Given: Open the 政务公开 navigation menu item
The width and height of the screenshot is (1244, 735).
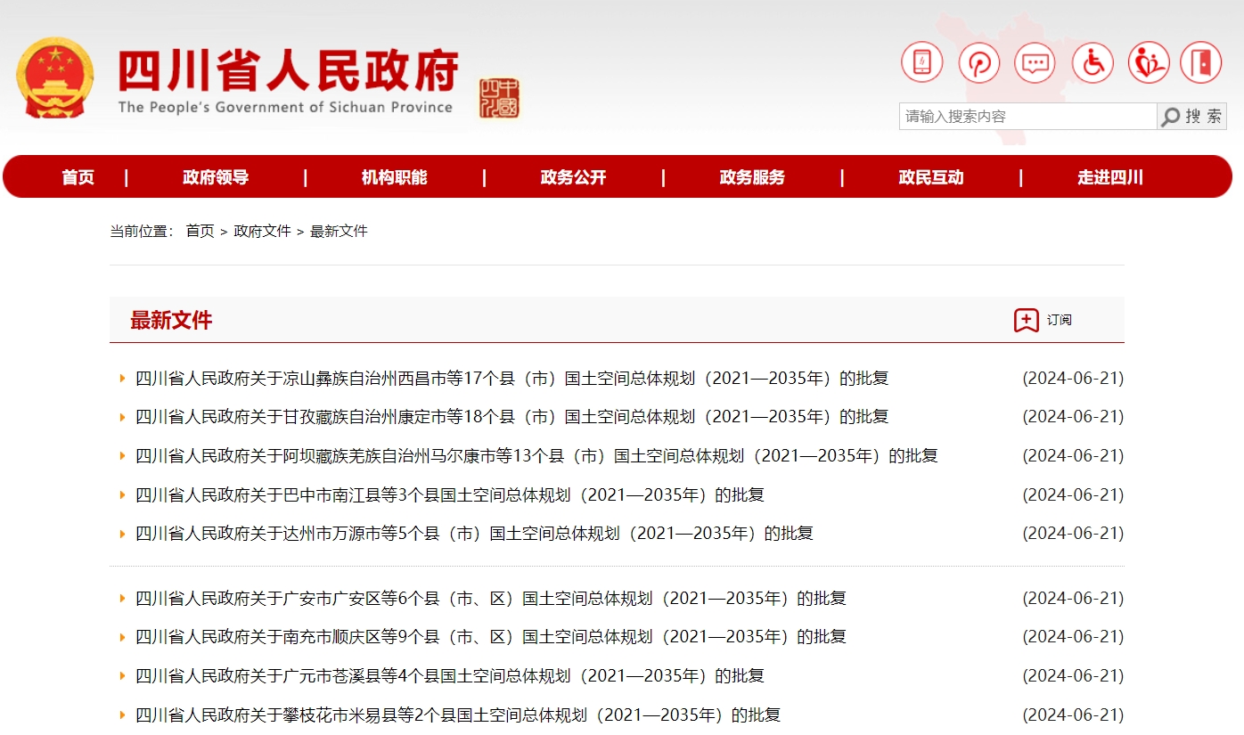Looking at the screenshot, I should 573,177.
